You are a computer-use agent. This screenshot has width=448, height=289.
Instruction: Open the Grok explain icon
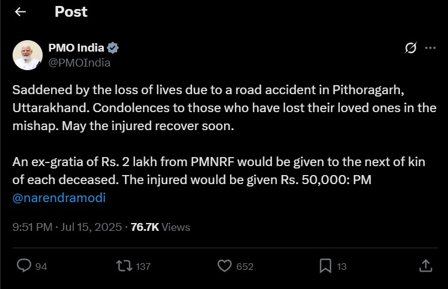(411, 49)
